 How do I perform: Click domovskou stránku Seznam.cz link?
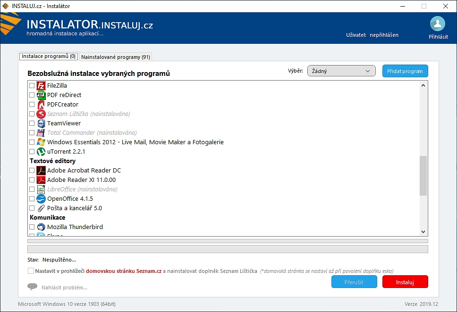click(x=124, y=271)
